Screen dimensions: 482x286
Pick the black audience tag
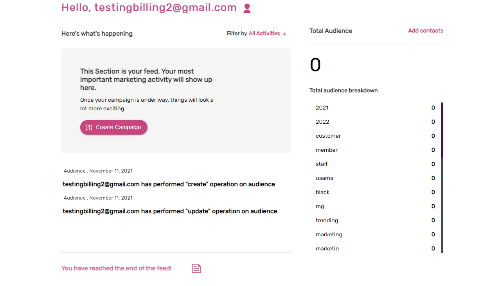[x=323, y=192]
